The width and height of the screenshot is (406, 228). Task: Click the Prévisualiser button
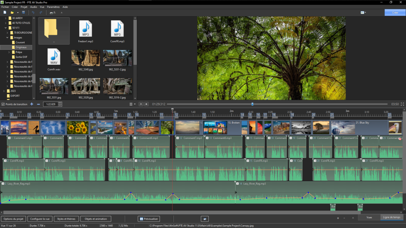pyautogui.click(x=149, y=219)
